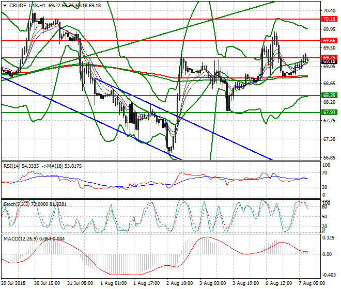Select the 68.35 green support price label
The height and width of the screenshot is (289, 341).
point(329,95)
